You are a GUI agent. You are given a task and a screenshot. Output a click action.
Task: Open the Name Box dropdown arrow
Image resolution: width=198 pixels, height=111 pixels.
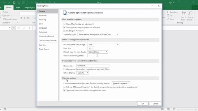[x=10, y=28]
